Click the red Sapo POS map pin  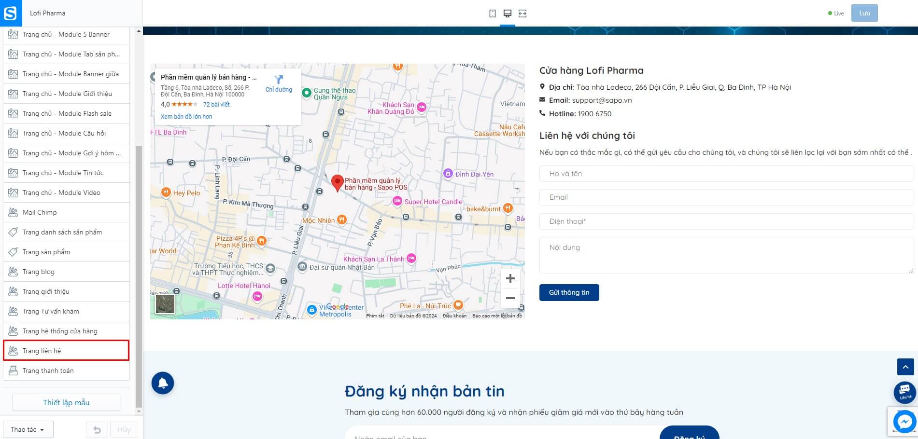tap(337, 183)
